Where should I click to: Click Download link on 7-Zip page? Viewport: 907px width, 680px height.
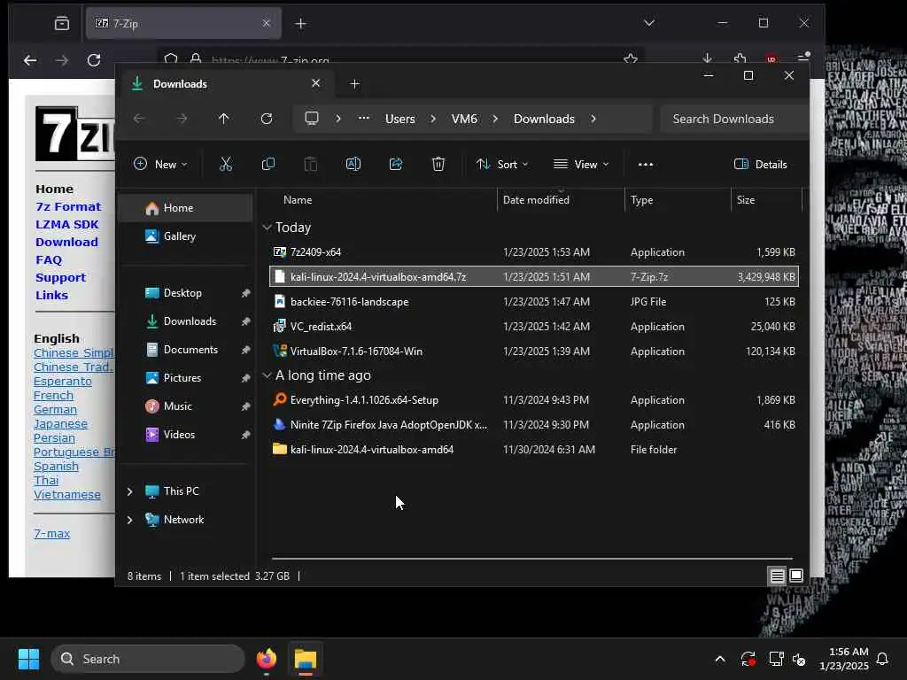66,243
